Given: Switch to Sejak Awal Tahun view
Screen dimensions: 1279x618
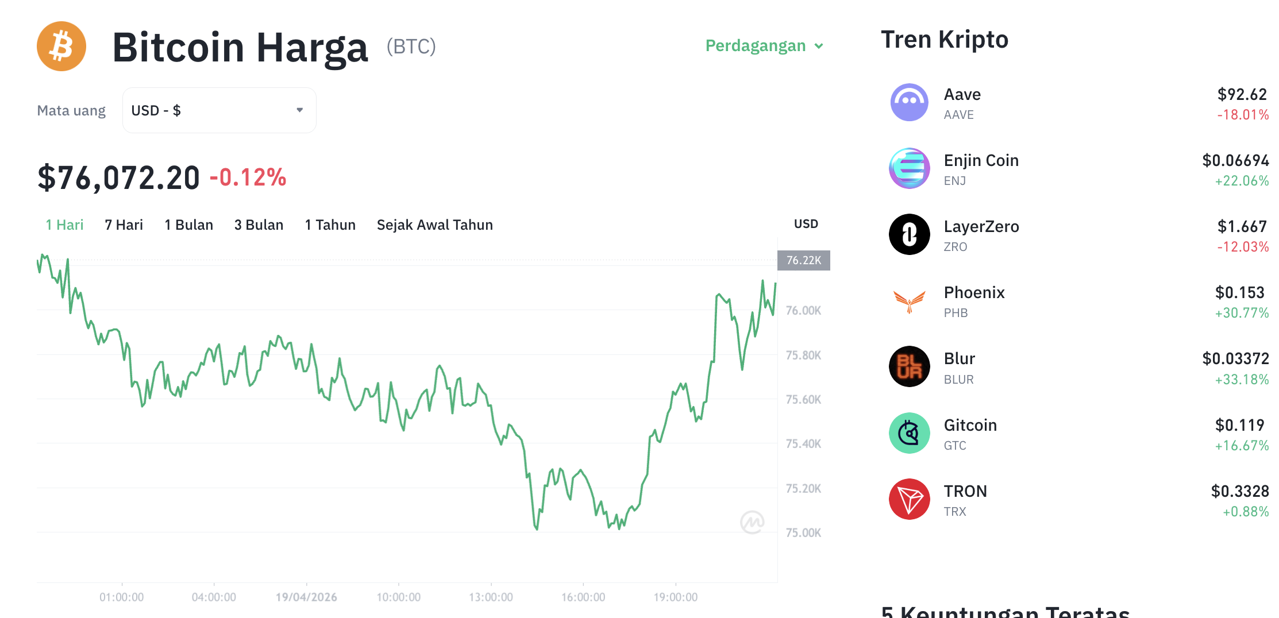Looking at the screenshot, I should coord(434,225).
